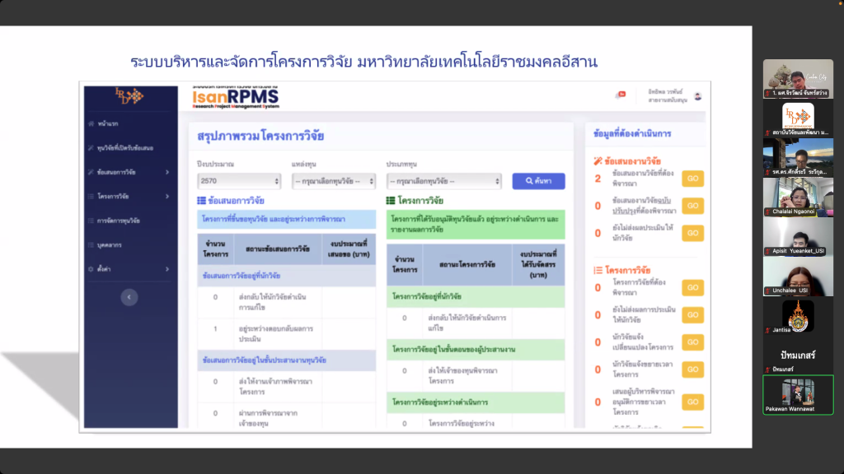Click list icon beside บุคลากร menu

coord(90,245)
